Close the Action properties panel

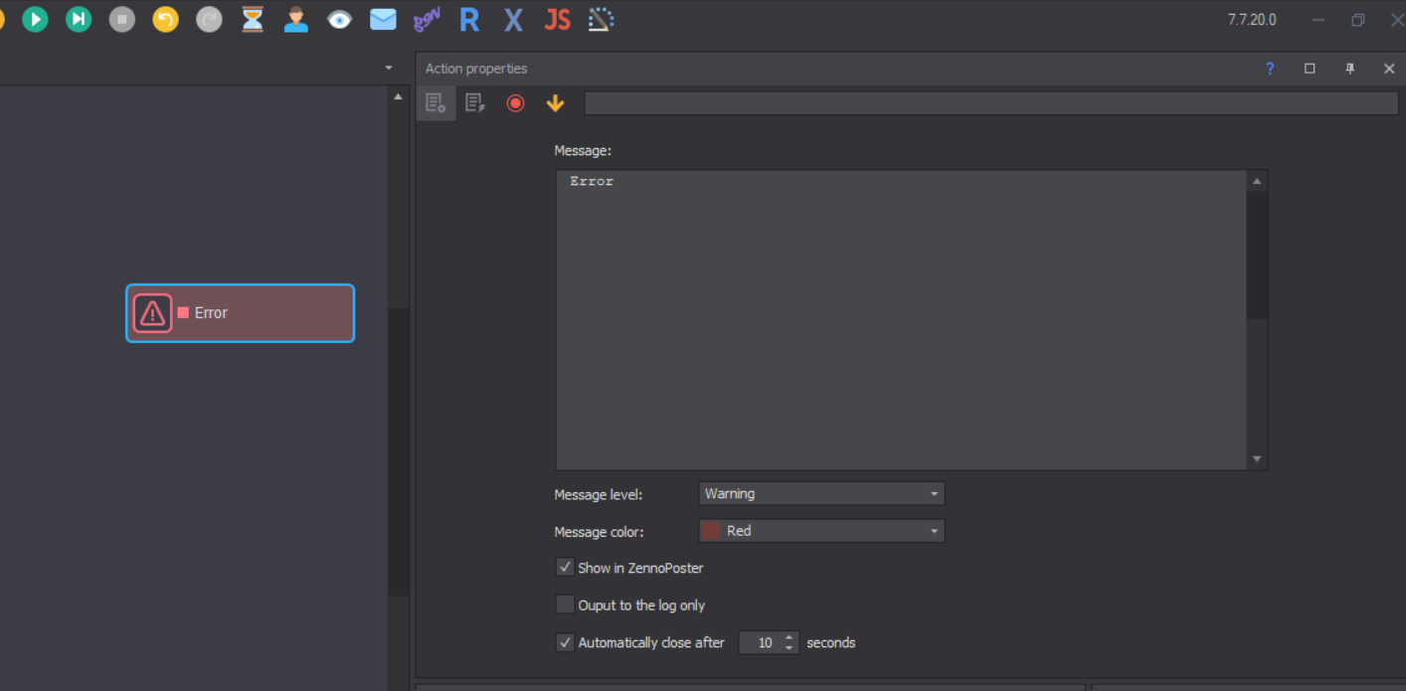coord(1389,69)
